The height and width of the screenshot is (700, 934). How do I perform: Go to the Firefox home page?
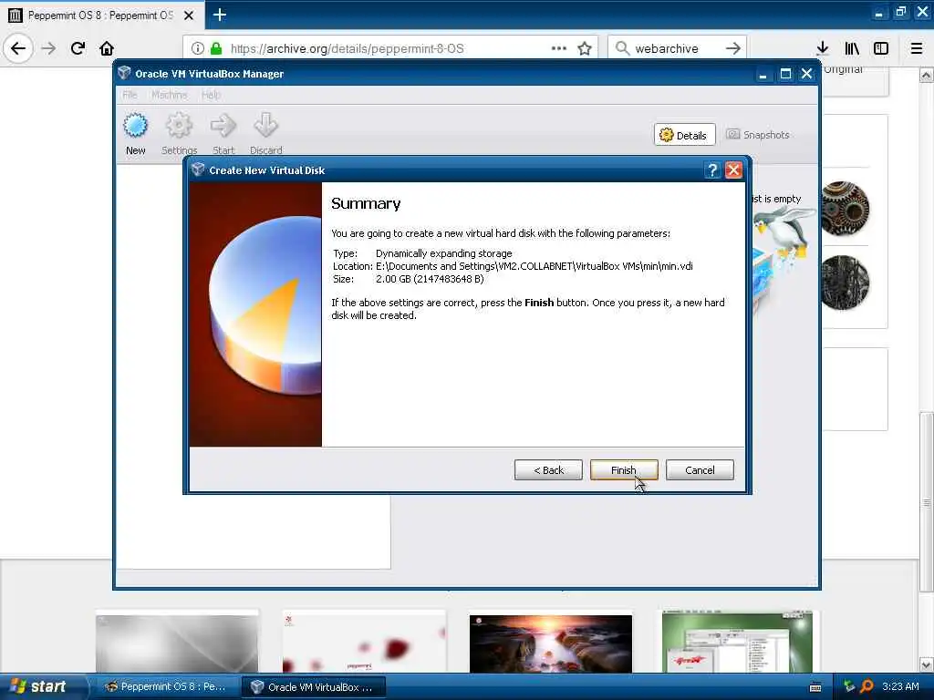[107, 48]
